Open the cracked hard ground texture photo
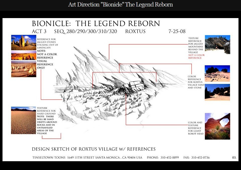Viewport: 241px width, 170px height. (x=24, y=120)
